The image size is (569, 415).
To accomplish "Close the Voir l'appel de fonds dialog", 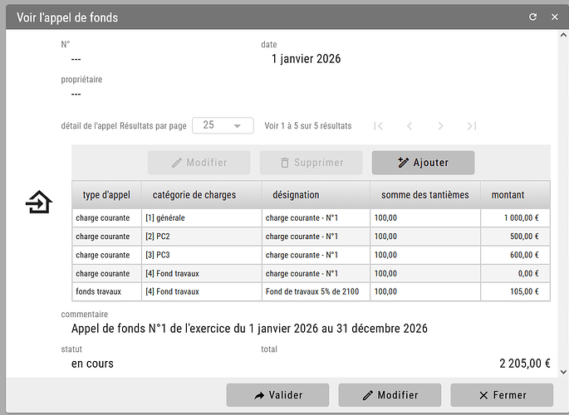I will (555, 17).
